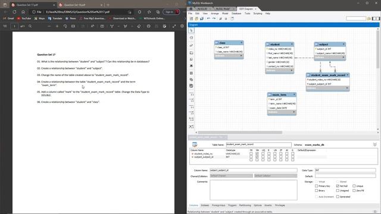381x214 pixels.
Task: Select the hand pan tool in Workbench
Action: [x=192, y=38]
